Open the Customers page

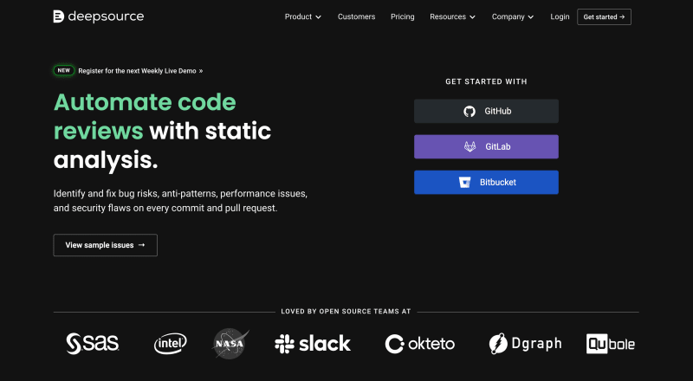(356, 16)
